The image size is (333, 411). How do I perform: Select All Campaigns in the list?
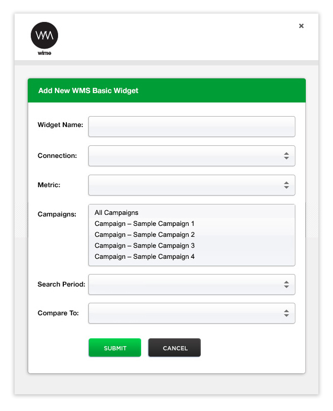117,213
